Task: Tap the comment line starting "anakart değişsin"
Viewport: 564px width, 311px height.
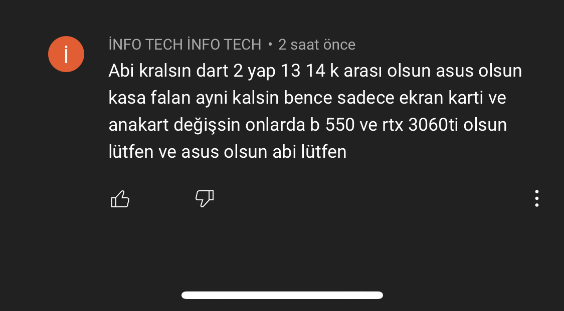Action: pos(307,125)
